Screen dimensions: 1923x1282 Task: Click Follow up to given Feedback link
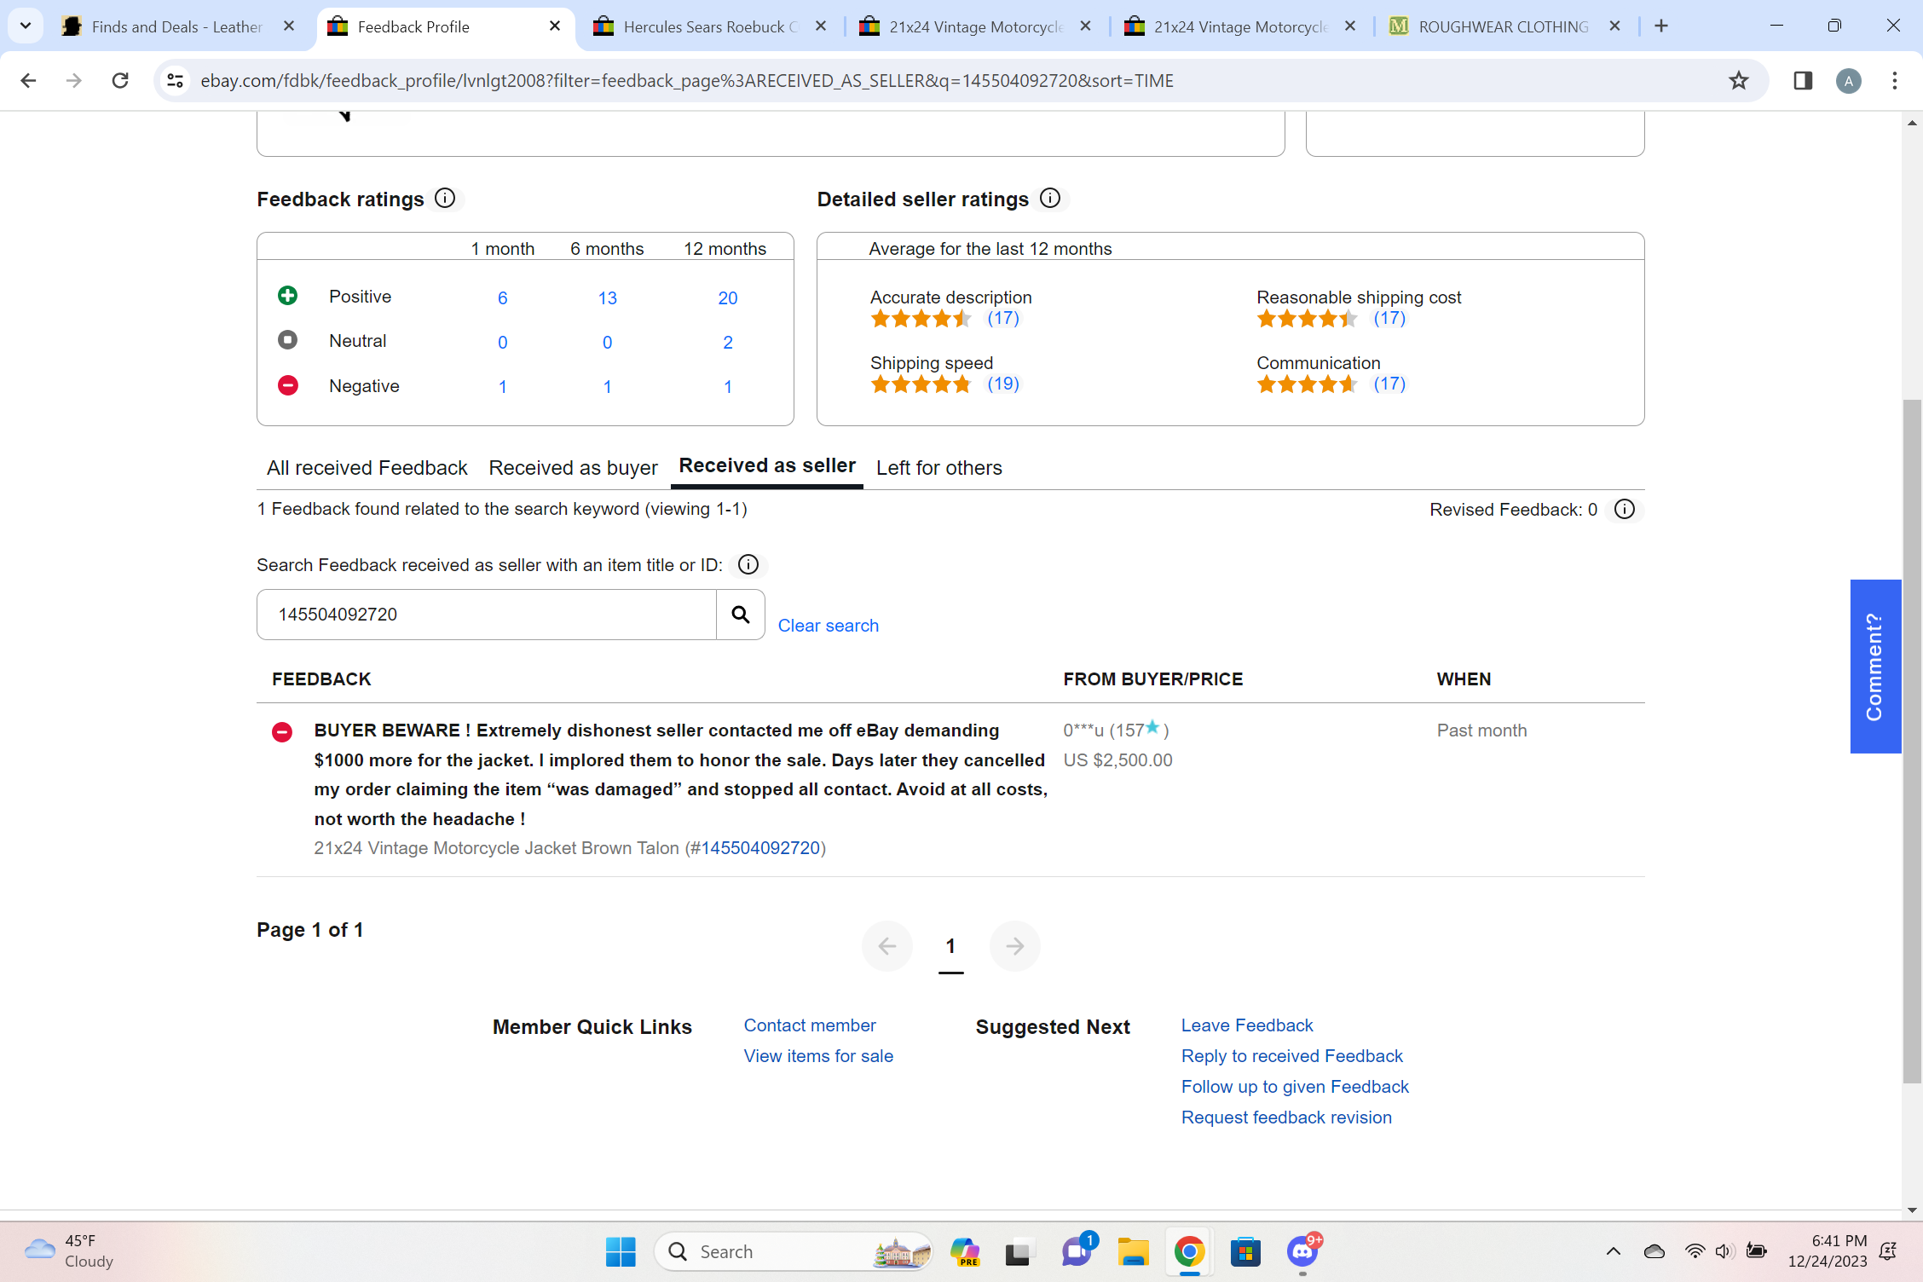click(x=1295, y=1087)
